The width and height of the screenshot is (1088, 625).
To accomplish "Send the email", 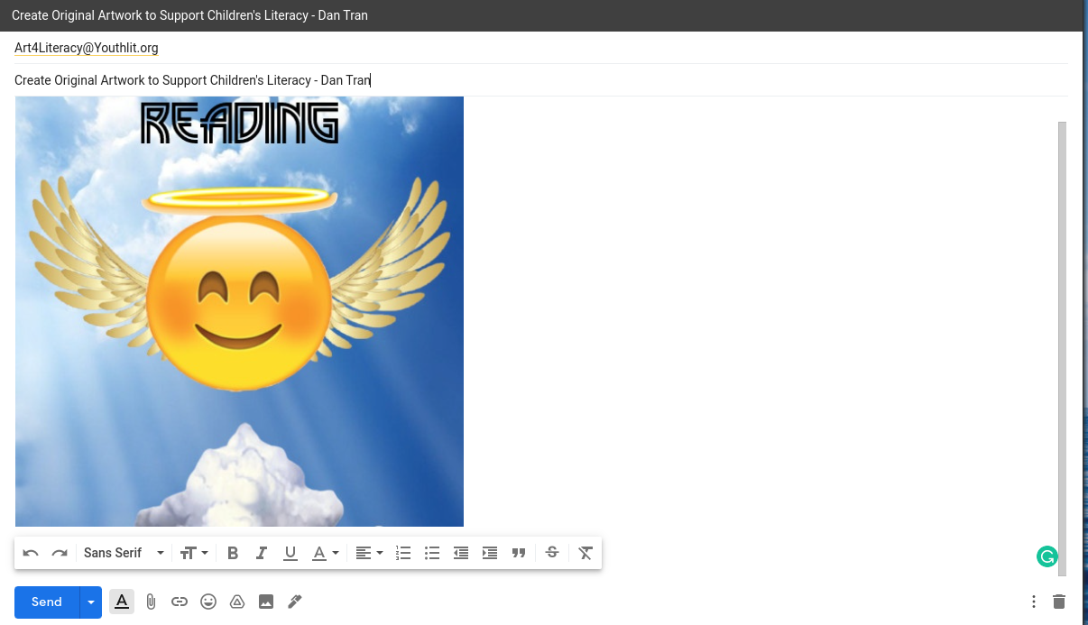I will coord(47,602).
